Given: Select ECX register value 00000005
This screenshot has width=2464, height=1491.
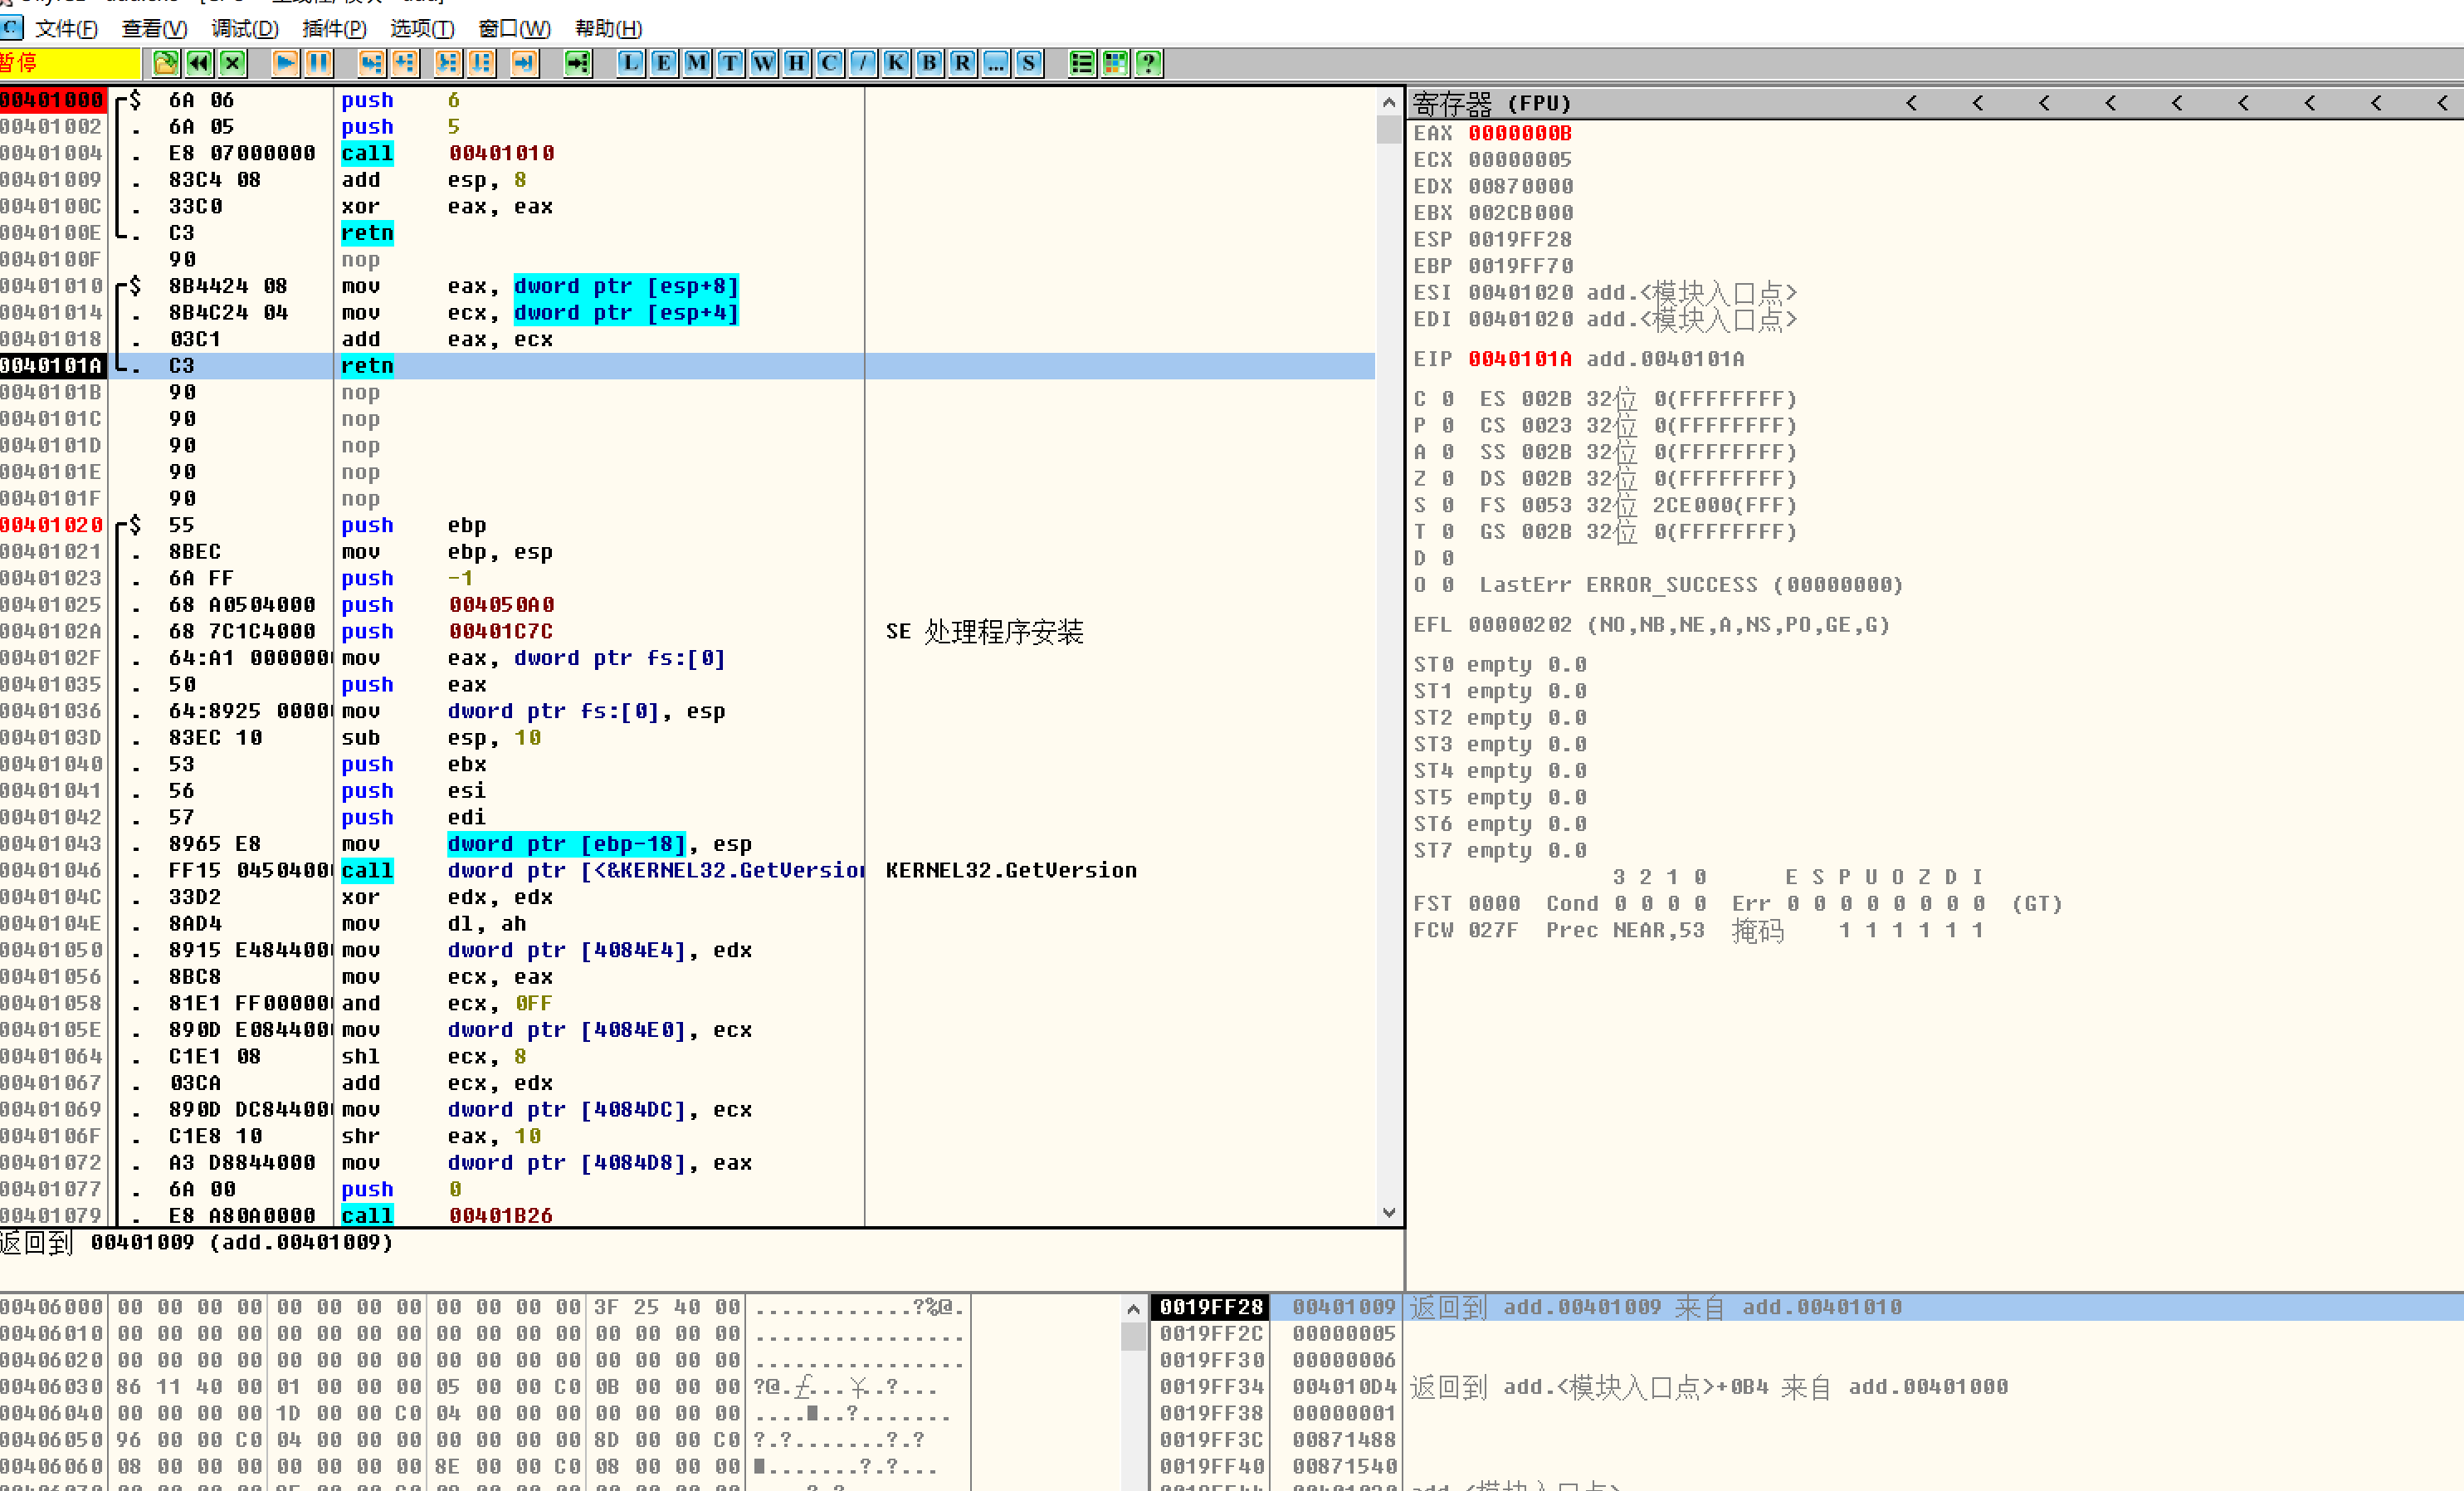Looking at the screenshot, I should pos(1520,160).
